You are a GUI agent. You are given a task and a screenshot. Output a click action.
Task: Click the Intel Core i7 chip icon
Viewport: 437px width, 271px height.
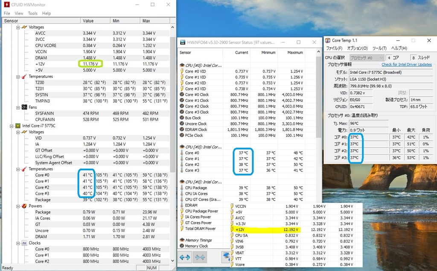(x=18, y=126)
